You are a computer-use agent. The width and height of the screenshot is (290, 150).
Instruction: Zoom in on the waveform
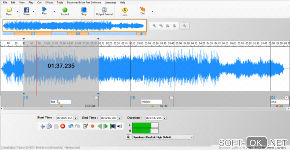(154, 26)
